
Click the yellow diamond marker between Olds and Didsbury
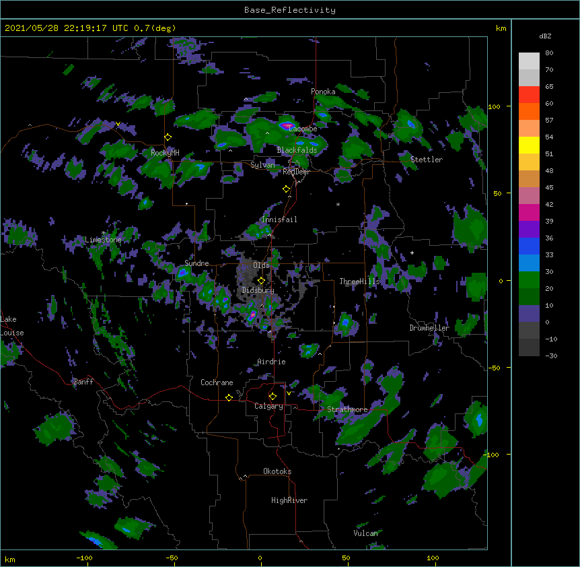pyautogui.click(x=261, y=281)
